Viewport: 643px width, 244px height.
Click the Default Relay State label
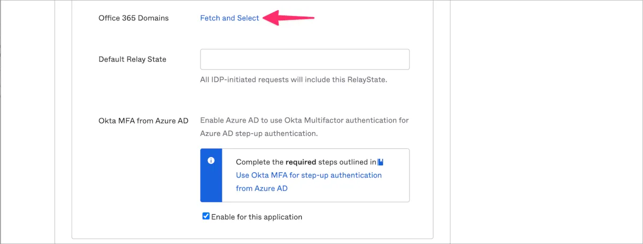coord(132,59)
